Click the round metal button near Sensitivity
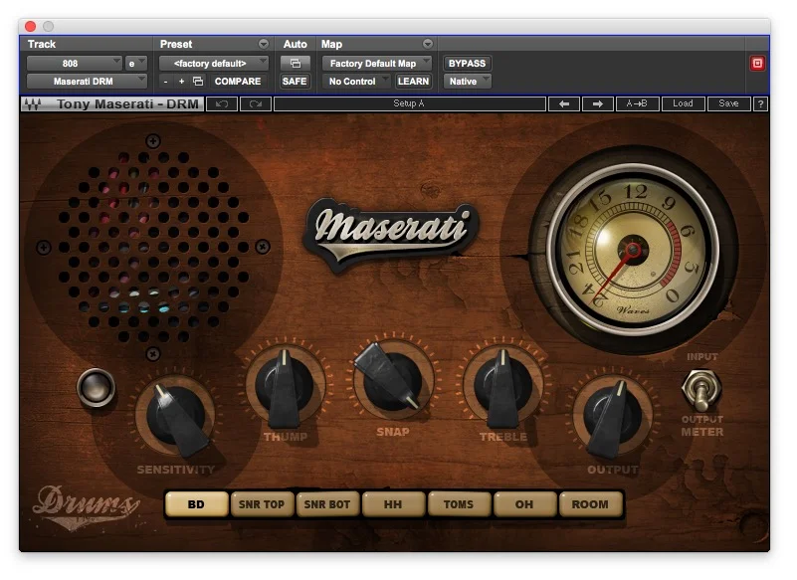797x580 pixels. [96, 388]
